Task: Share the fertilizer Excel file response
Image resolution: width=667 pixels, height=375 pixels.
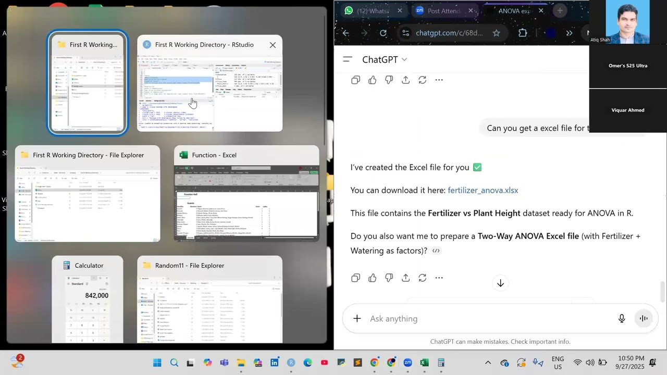Action: [405, 278]
